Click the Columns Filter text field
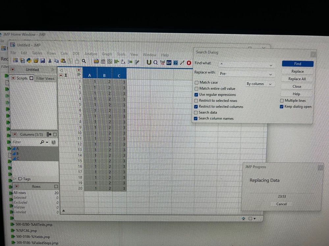 (26, 142)
